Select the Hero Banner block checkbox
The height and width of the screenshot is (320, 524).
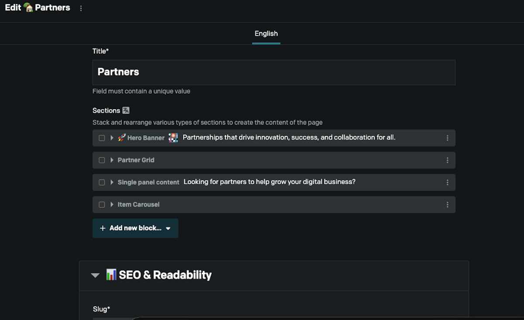coord(102,138)
